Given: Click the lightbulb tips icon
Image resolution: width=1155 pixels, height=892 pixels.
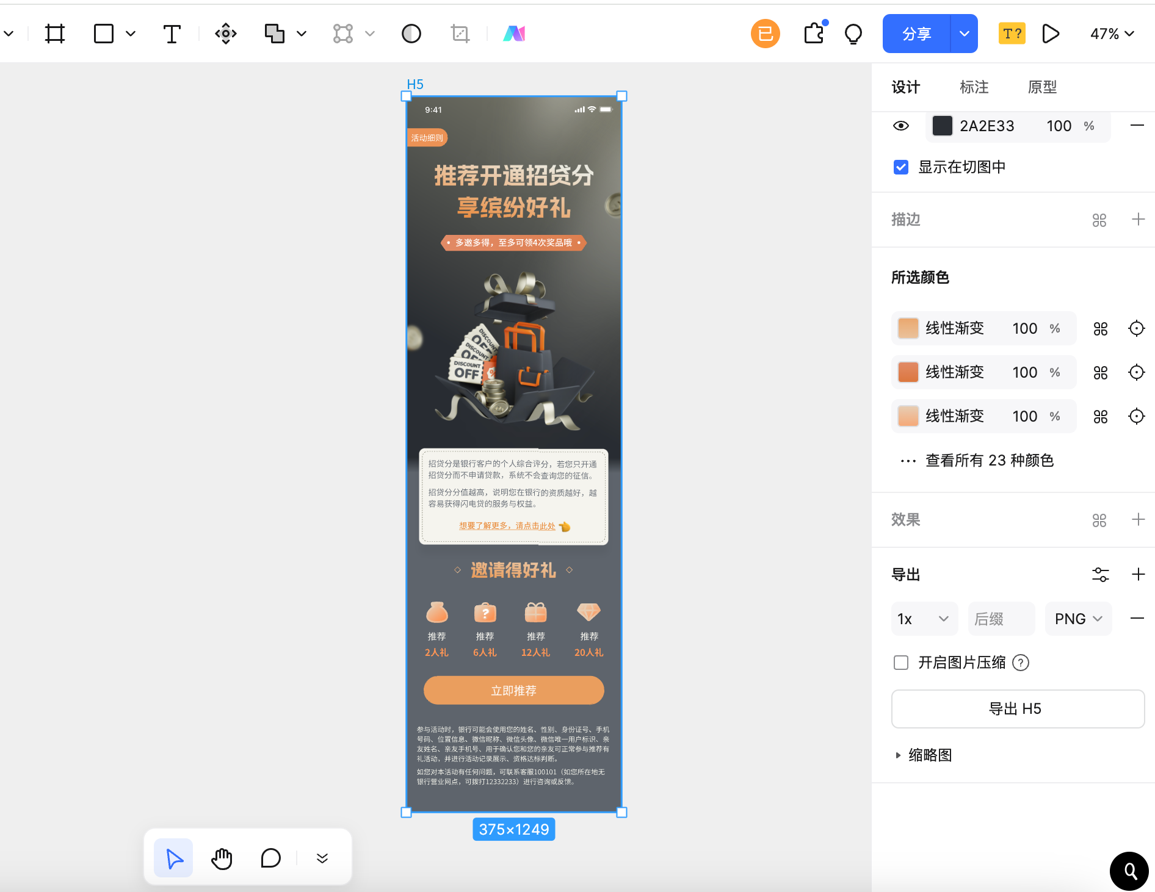Looking at the screenshot, I should tap(853, 34).
